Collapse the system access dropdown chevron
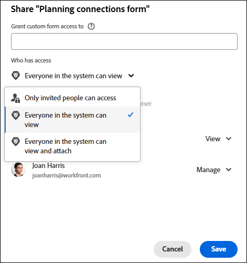 click(x=131, y=76)
